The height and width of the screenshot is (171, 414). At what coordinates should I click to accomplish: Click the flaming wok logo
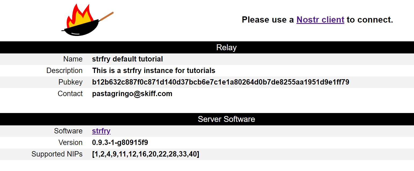88,20
